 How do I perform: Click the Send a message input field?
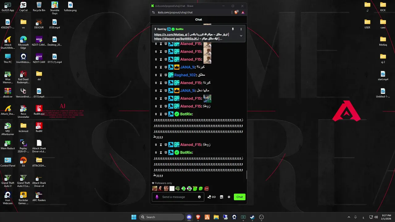(178, 197)
